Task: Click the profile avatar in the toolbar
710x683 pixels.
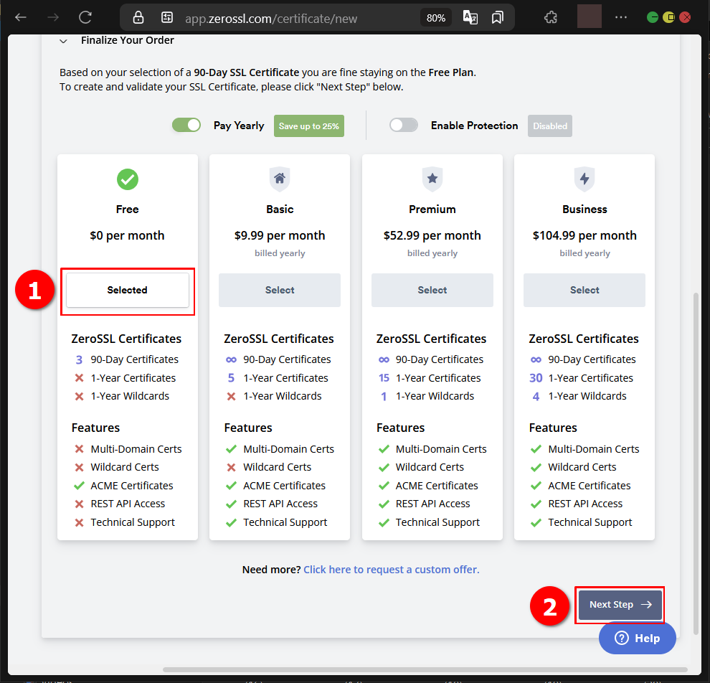Action: pyautogui.click(x=589, y=17)
